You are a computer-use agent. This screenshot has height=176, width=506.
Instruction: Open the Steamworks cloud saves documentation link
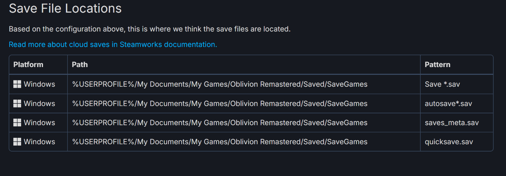[113, 44]
